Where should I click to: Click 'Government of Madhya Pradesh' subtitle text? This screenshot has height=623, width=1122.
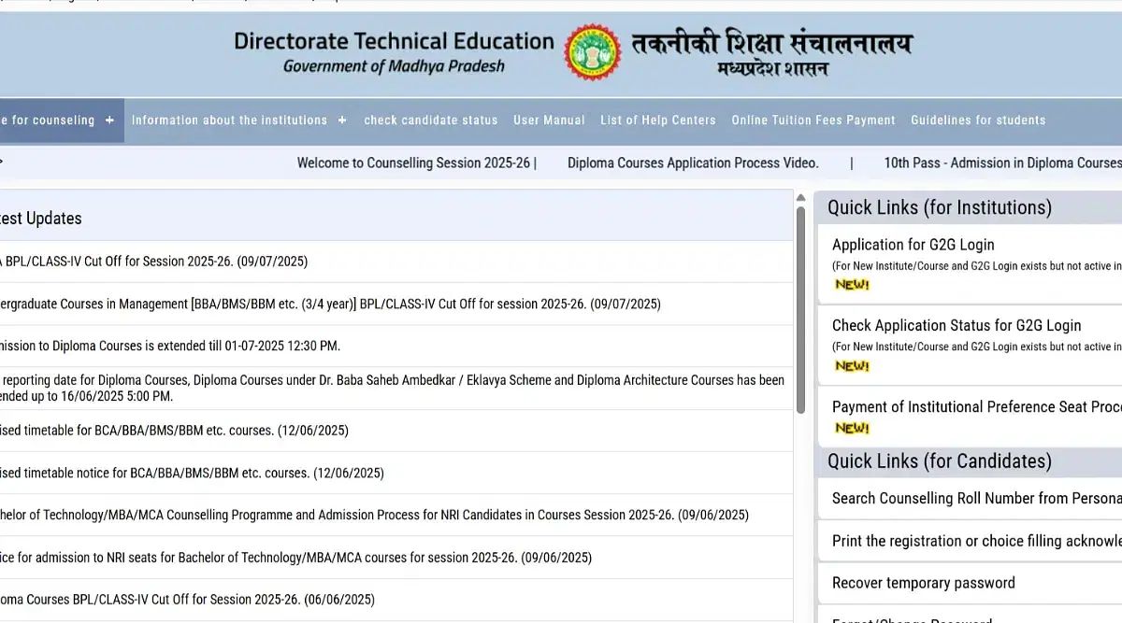(394, 66)
